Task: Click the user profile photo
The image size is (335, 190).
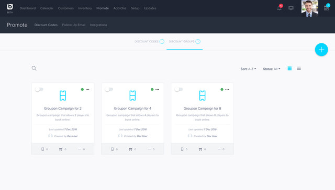Action: (x=309, y=8)
